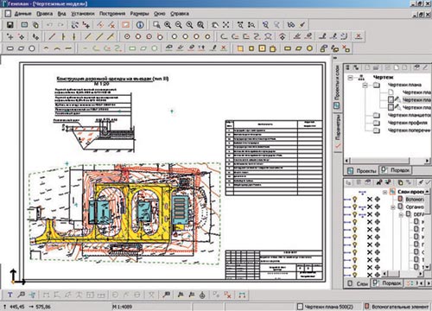Toggle the snap crosshair in the DEFA layer row

pos(378,214)
